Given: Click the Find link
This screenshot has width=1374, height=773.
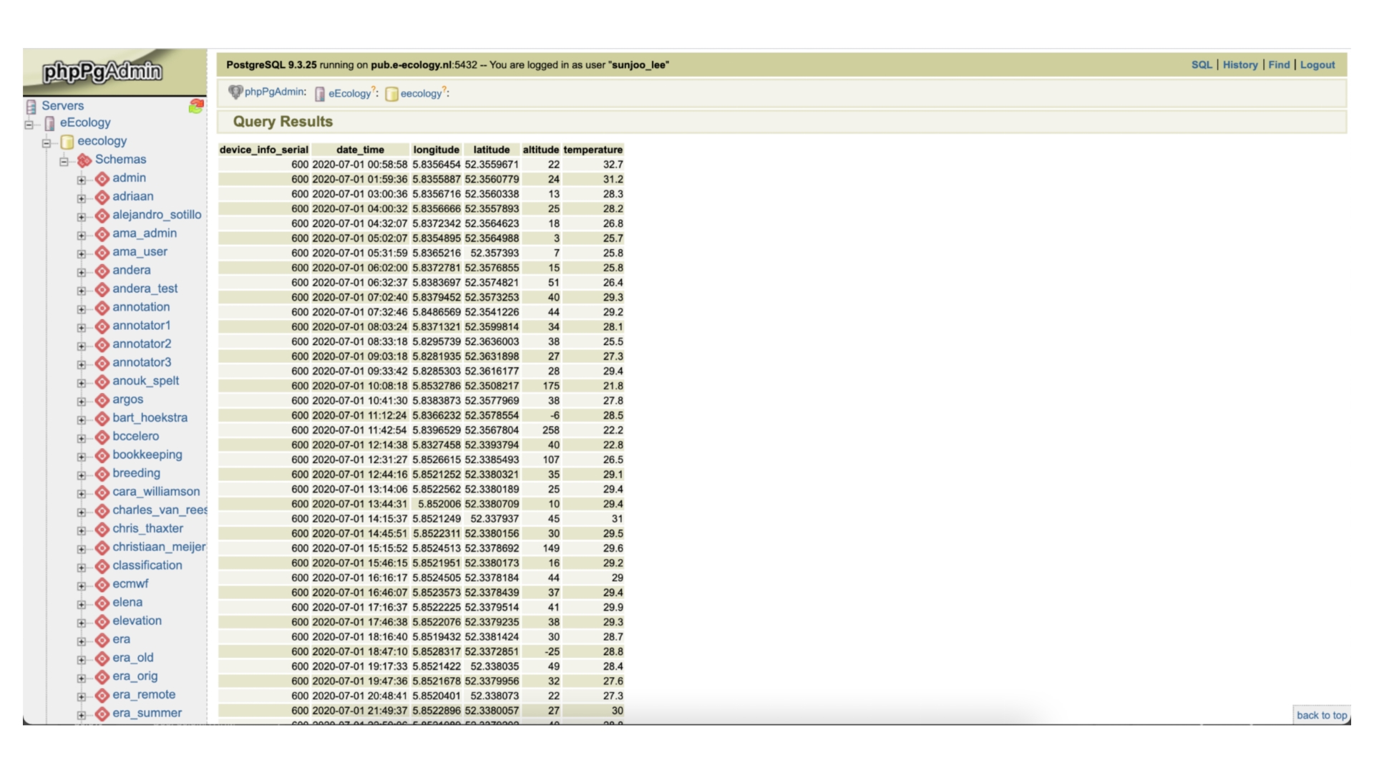Looking at the screenshot, I should coord(1279,64).
